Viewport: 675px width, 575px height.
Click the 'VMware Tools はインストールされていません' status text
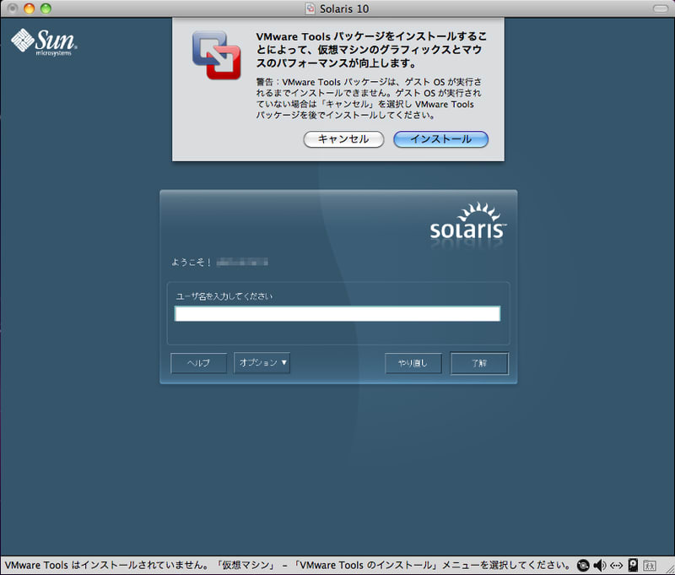coord(107,565)
